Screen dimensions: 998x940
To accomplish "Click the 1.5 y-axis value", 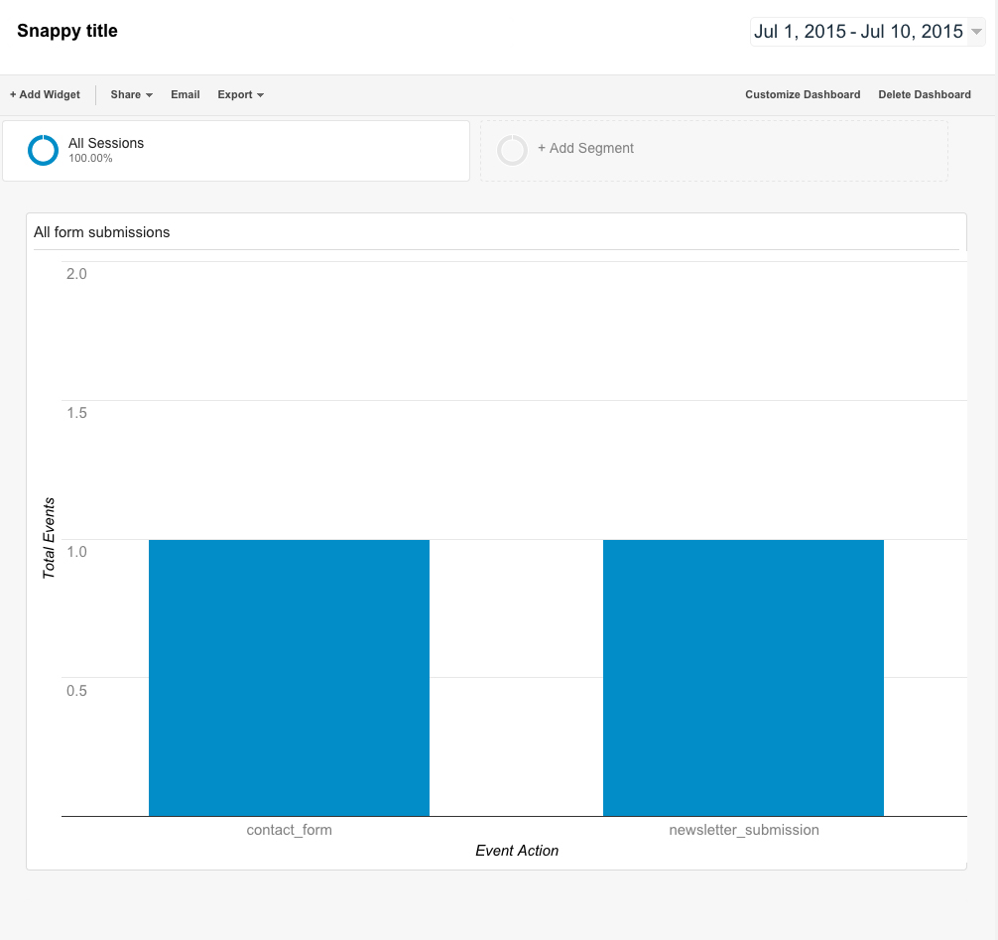I will click(76, 413).
